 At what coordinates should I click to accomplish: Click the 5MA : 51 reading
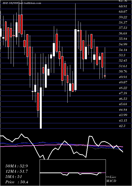coord(13,177)
